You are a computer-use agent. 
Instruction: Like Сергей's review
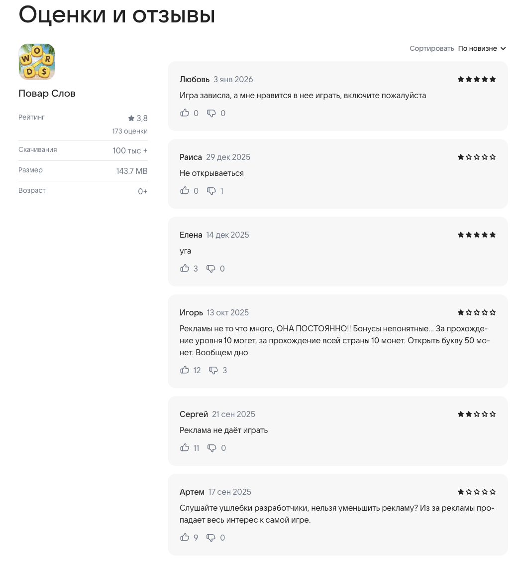point(185,448)
